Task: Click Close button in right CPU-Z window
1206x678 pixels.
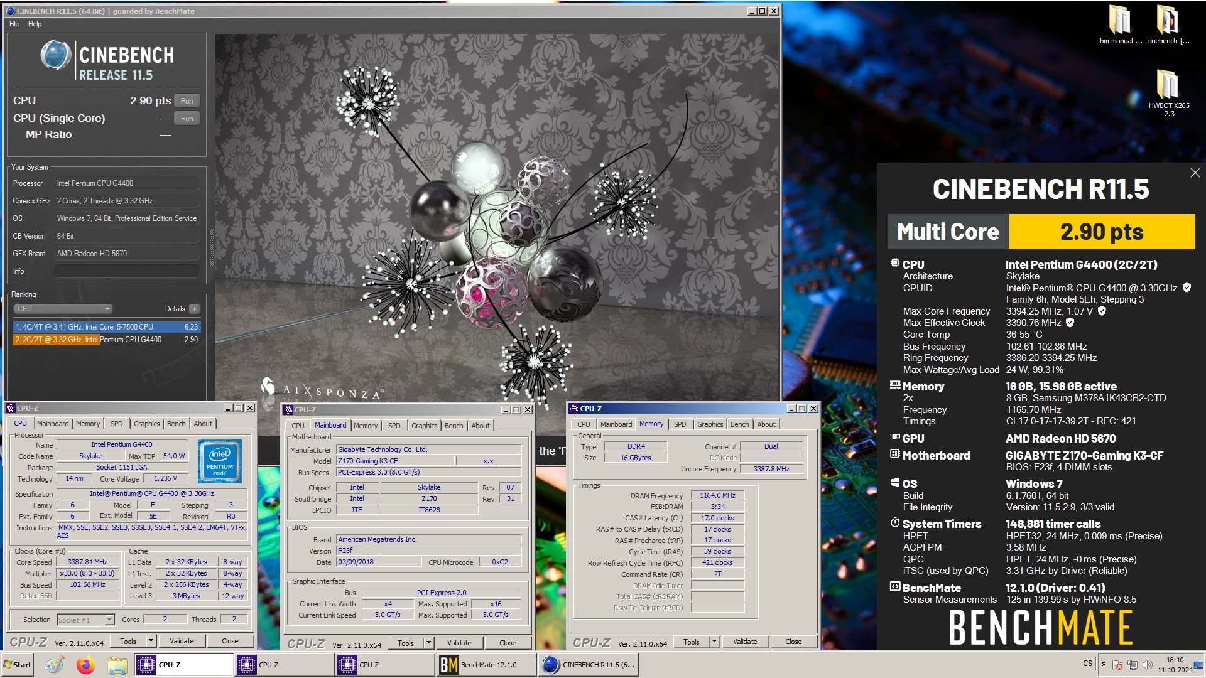Action: 793,642
